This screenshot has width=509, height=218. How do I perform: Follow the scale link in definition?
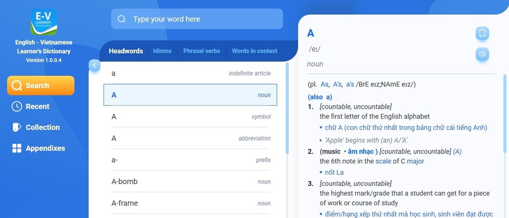coord(383,161)
